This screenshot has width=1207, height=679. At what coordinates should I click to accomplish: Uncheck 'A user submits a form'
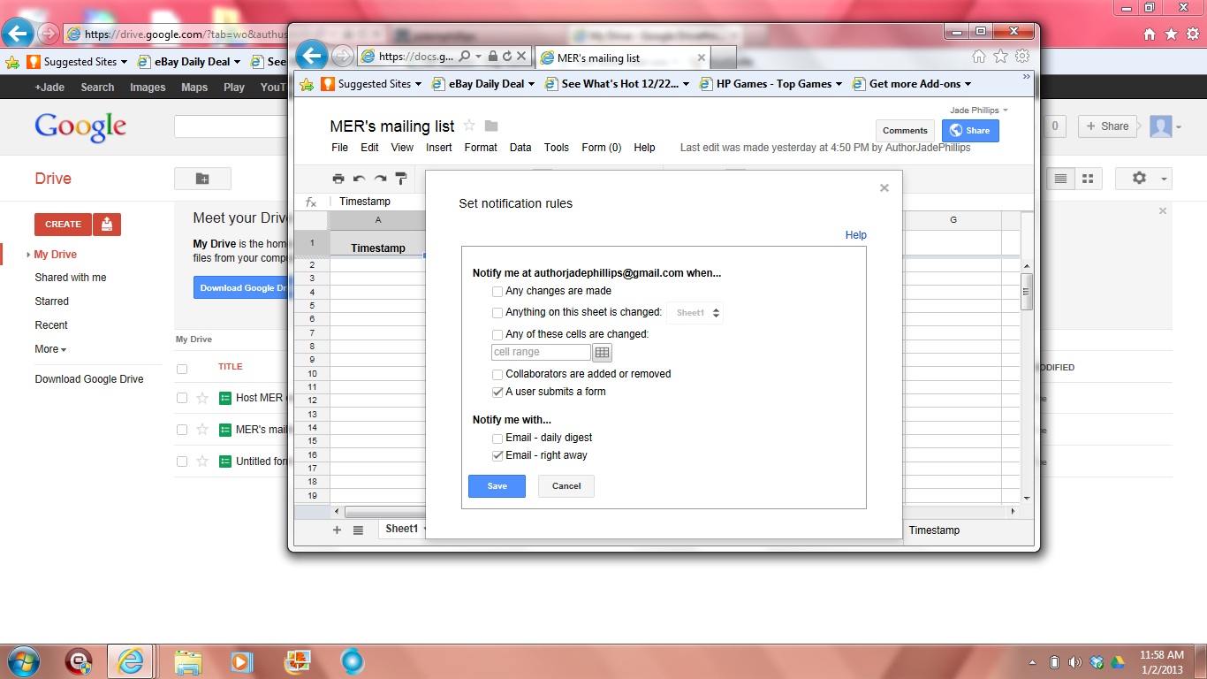pos(497,393)
